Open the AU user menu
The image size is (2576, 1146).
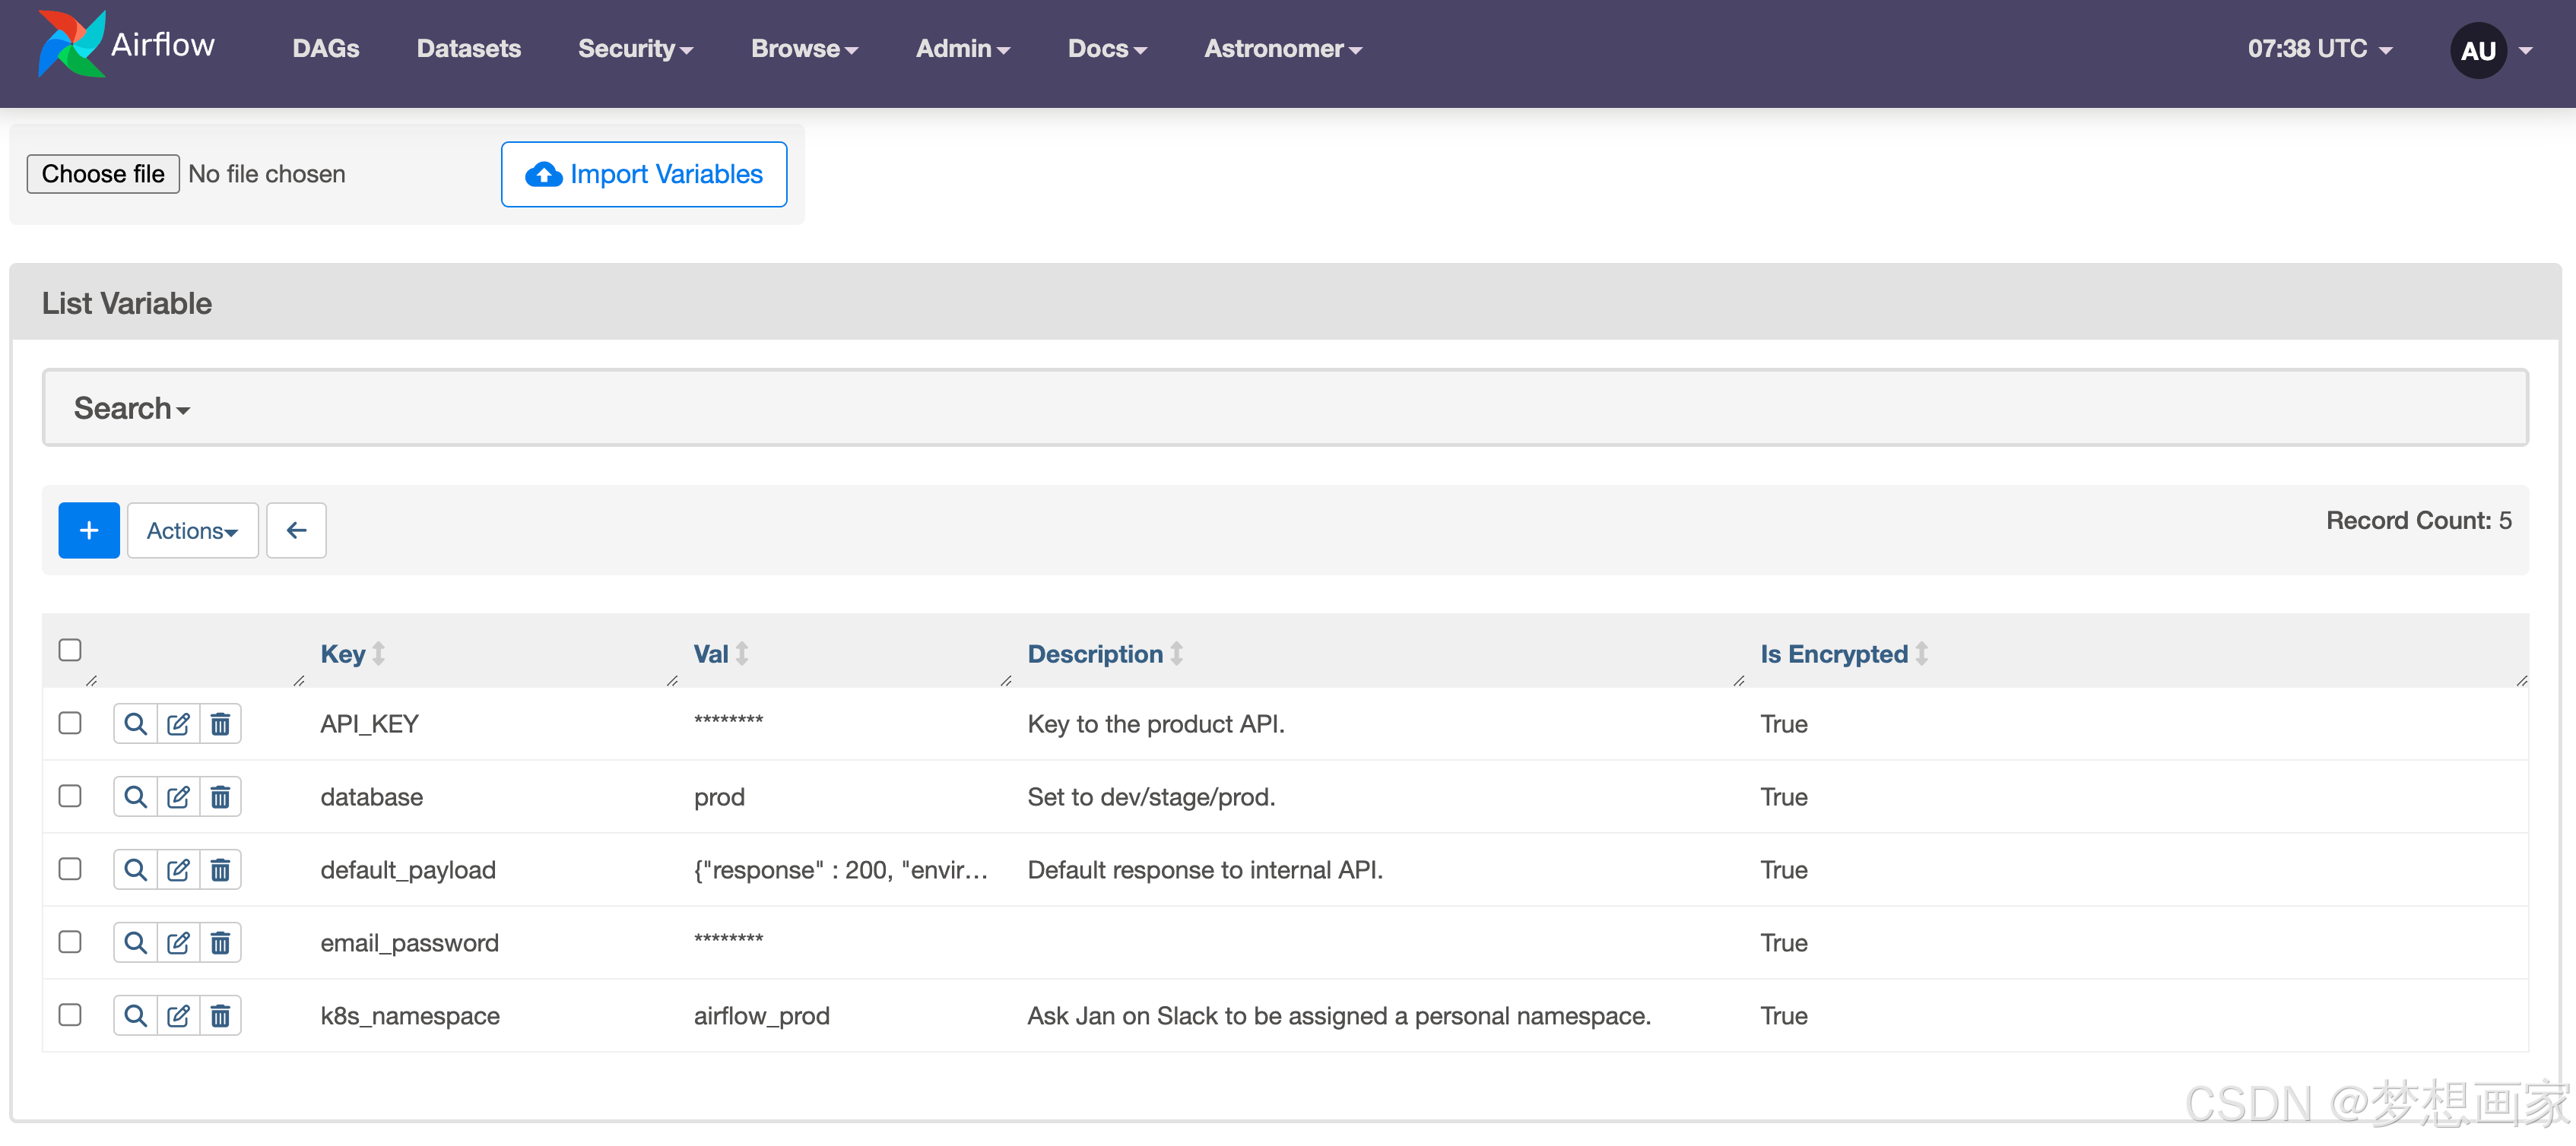[x=2490, y=50]
